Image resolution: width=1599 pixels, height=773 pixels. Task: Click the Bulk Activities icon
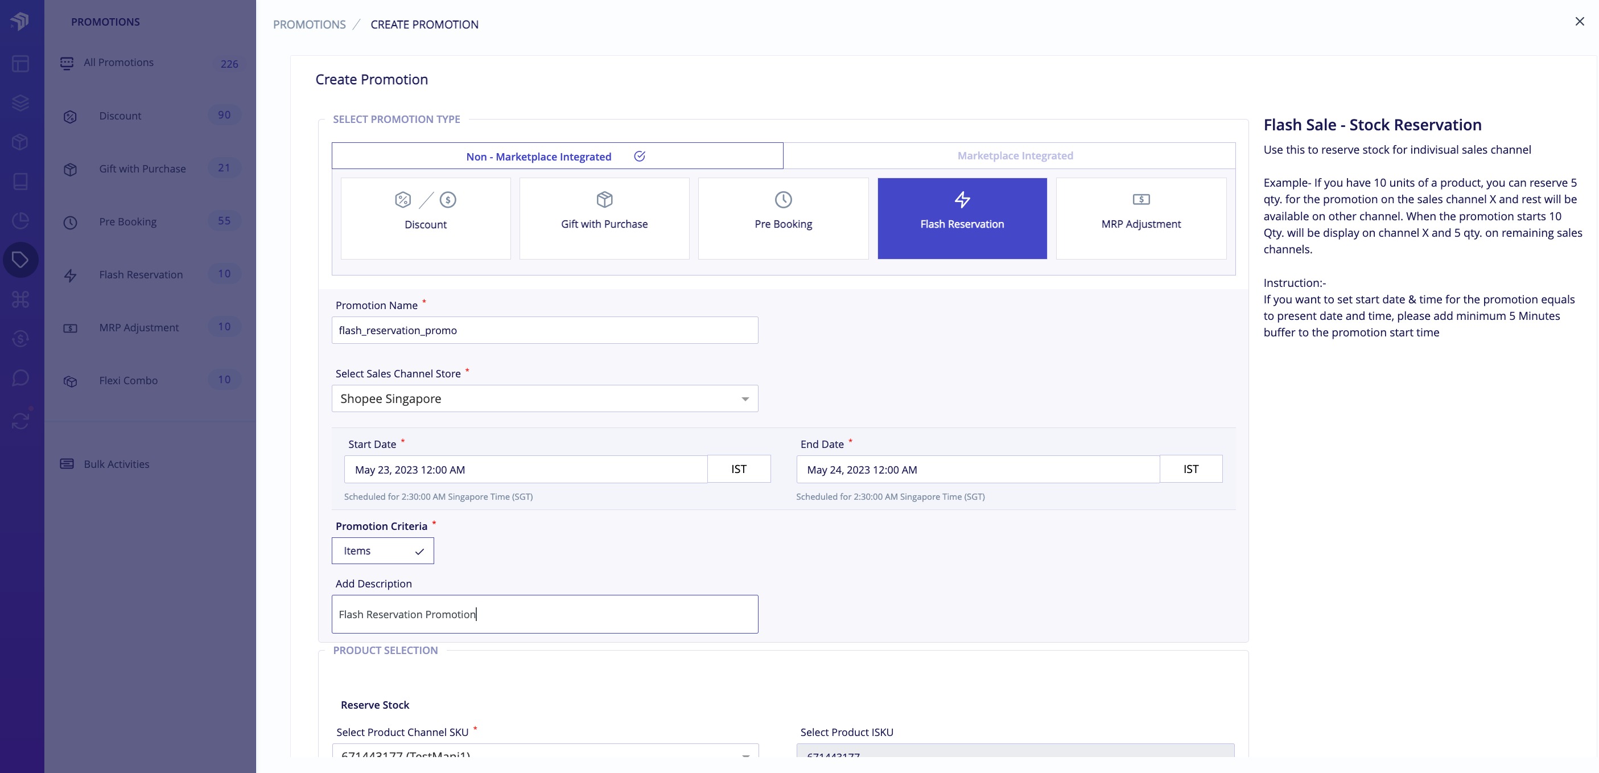67,464
